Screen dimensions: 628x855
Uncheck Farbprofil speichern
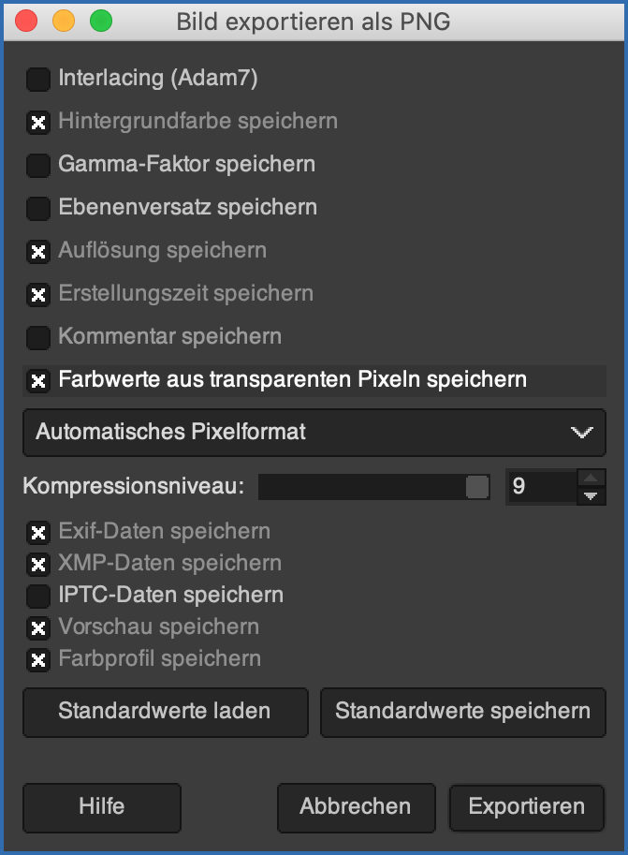click(x=37, y=660)
